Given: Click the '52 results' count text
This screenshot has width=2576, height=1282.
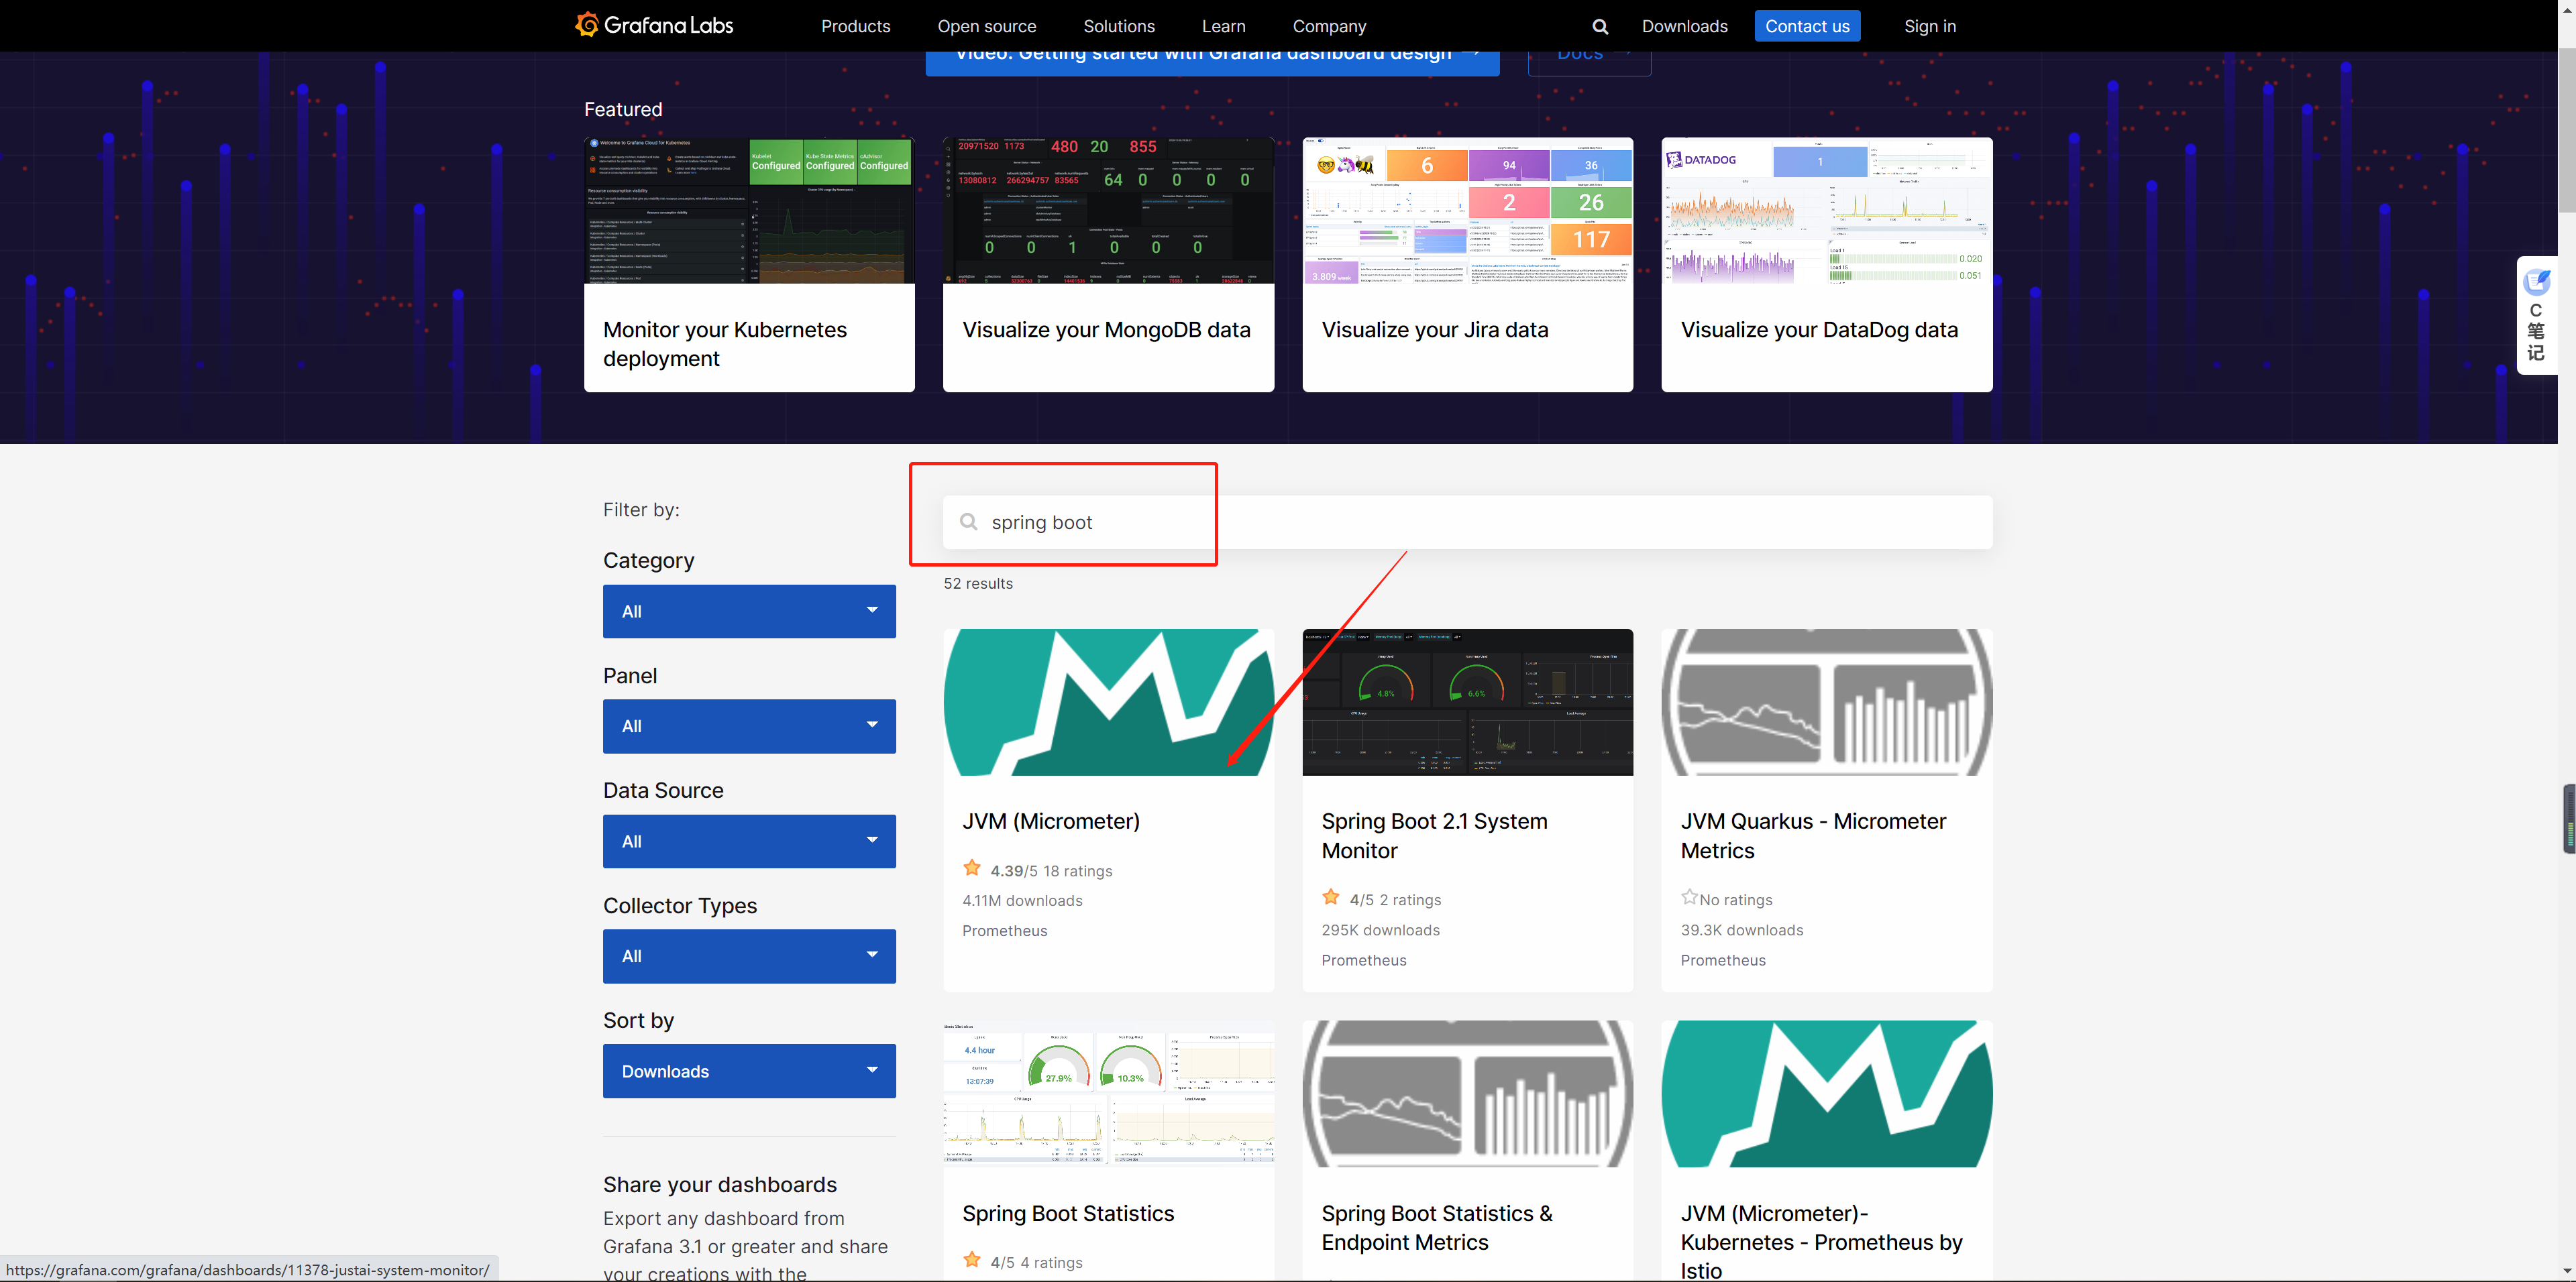Looking at the screenshot, I should click(978, 583).
